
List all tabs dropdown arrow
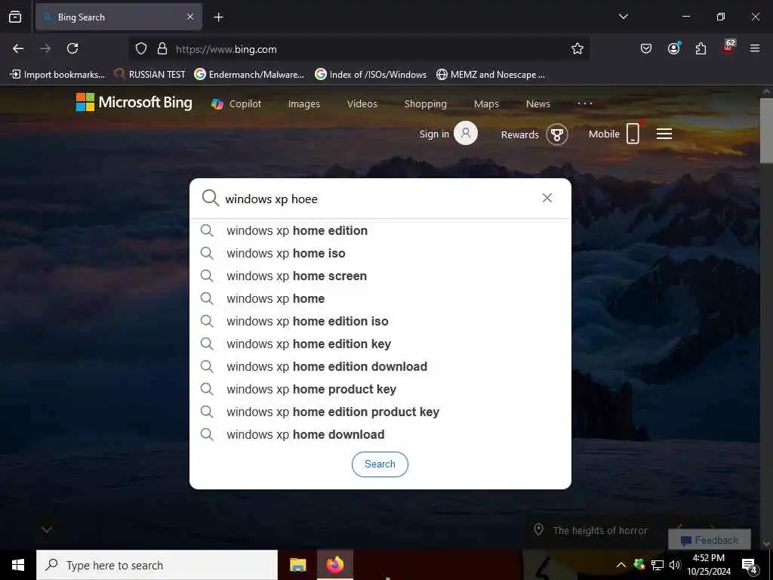pyautogui.click(x=623, y=17)
